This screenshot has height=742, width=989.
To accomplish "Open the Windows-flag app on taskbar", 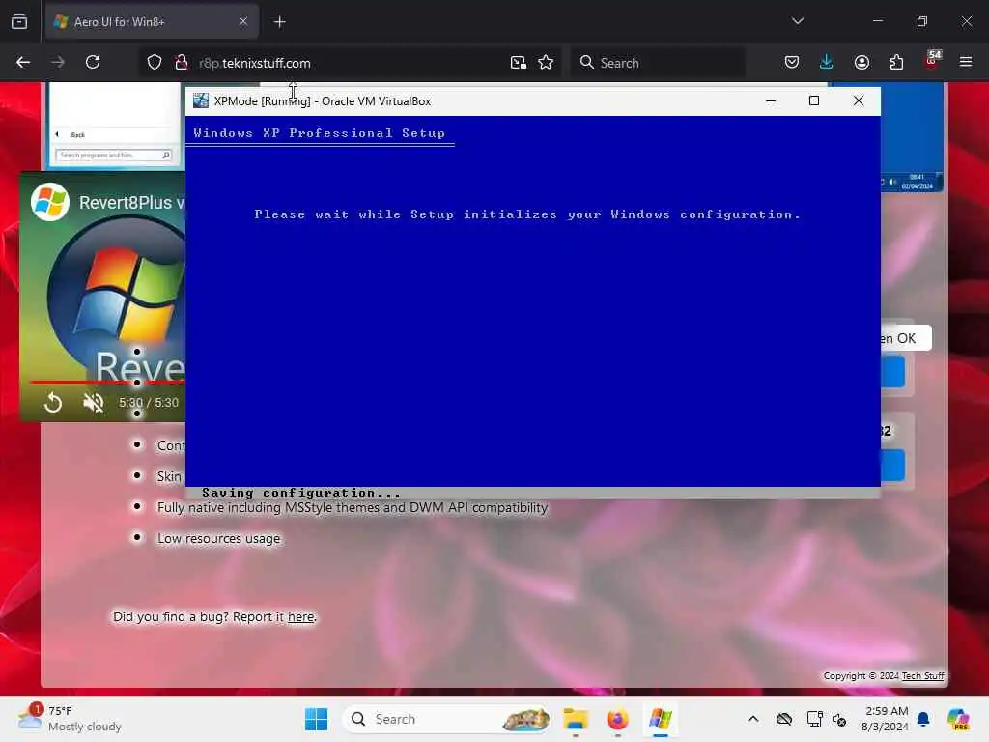I will 660,719.
